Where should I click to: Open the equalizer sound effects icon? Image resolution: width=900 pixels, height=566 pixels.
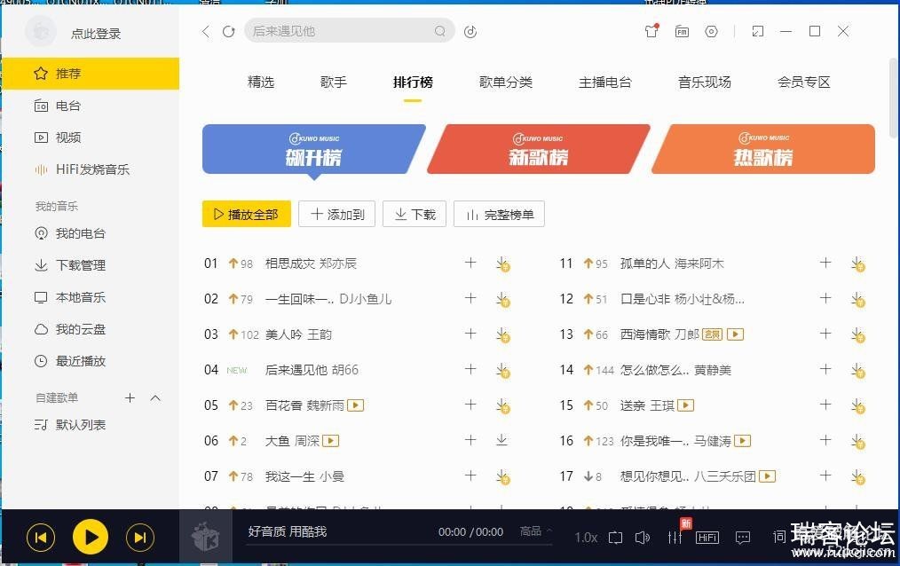pos(675,537)
